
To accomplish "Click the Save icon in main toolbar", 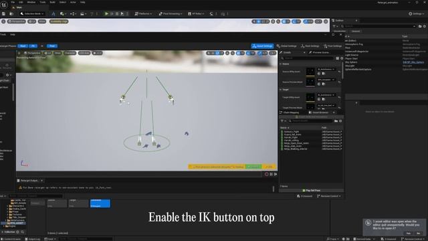I will pos(3,13).
